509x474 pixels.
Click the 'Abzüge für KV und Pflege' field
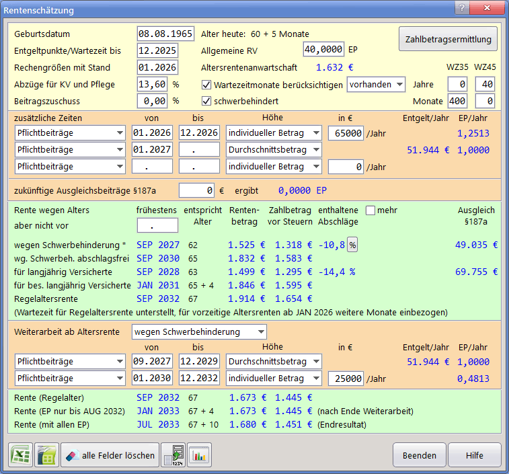(152, 85)
